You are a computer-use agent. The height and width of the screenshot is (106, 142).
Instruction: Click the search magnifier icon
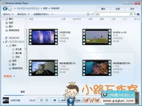pos(131,14)
